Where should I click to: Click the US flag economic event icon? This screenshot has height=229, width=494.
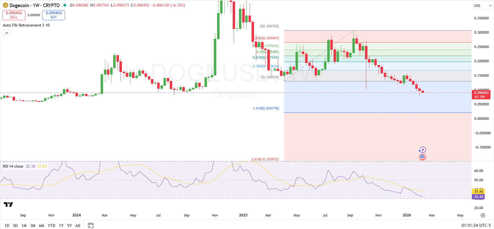click(x=423, y=157)
